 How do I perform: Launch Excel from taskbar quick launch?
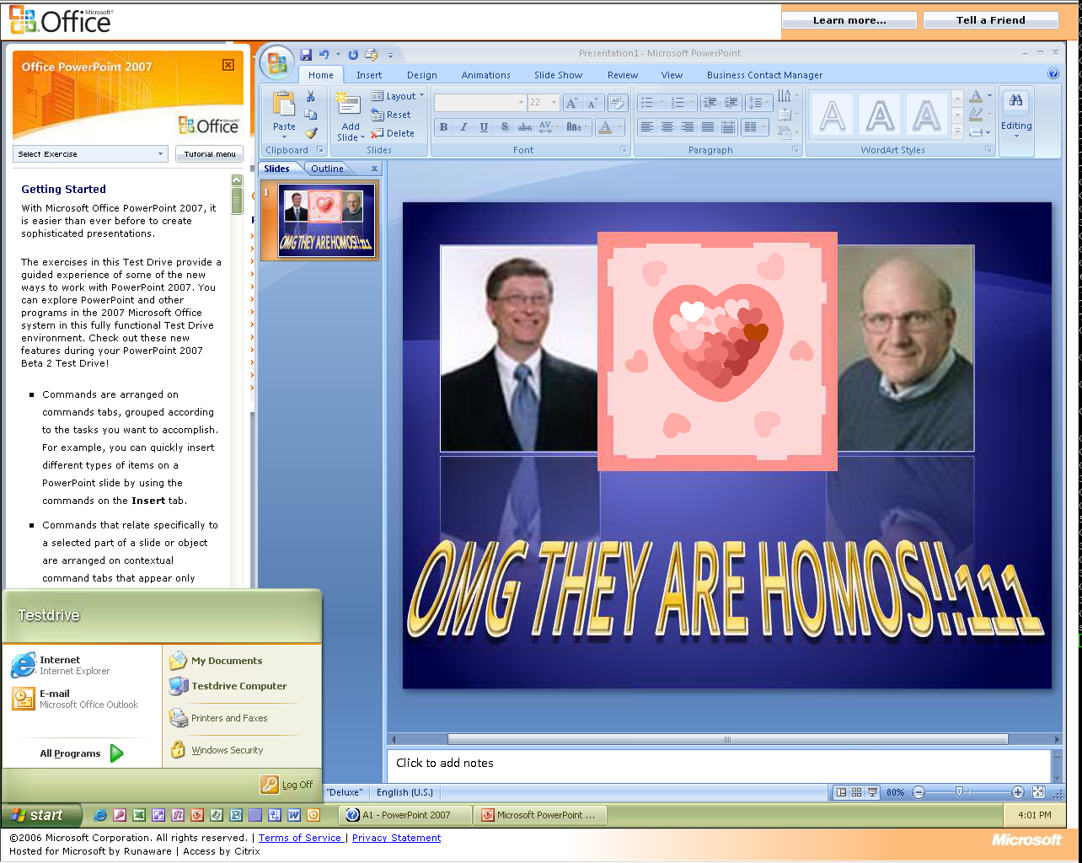click(x=139, y=815)
